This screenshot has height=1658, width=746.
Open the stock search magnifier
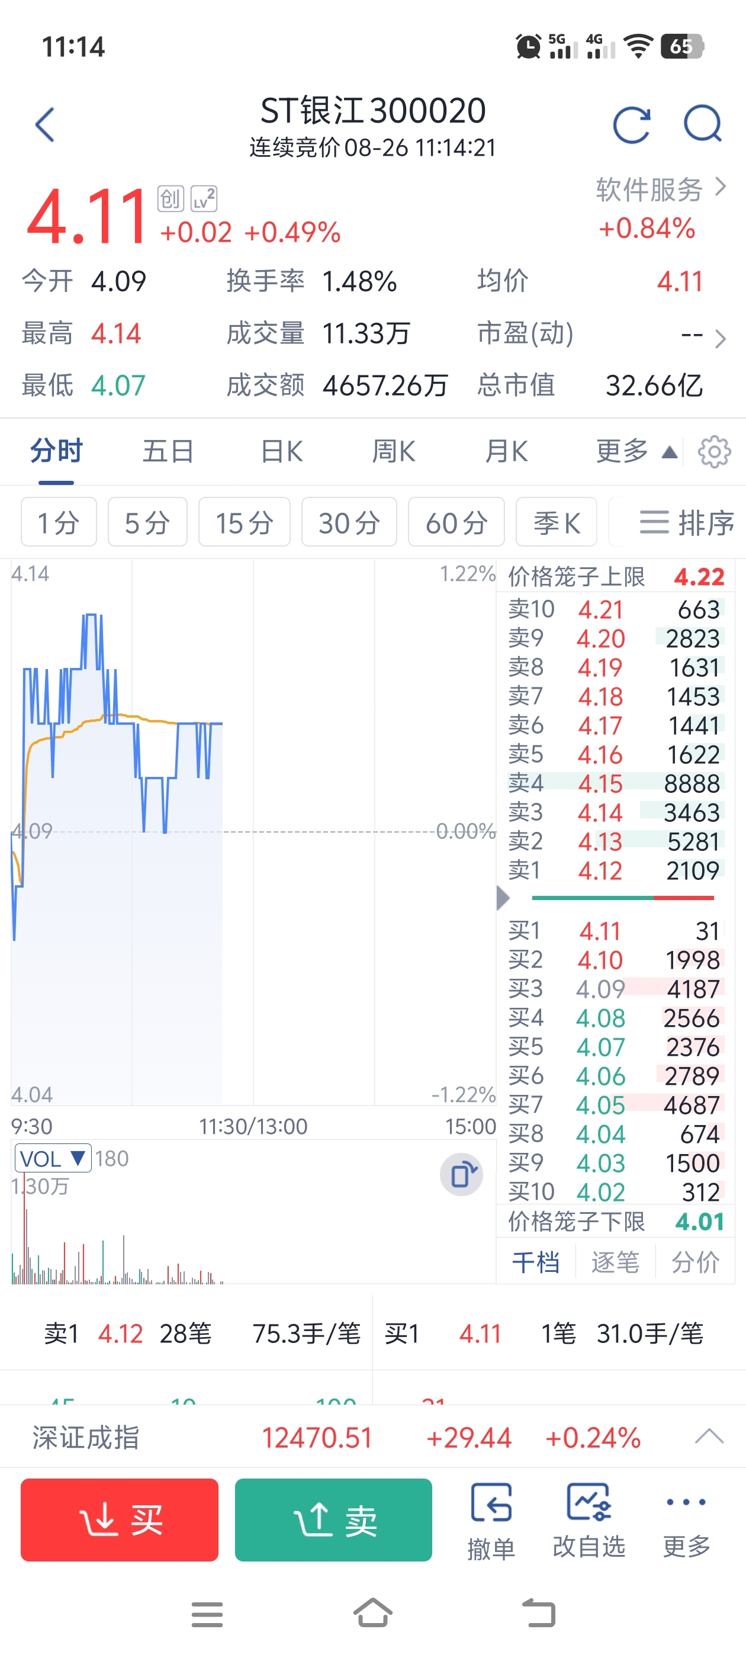tap(702, 123)
